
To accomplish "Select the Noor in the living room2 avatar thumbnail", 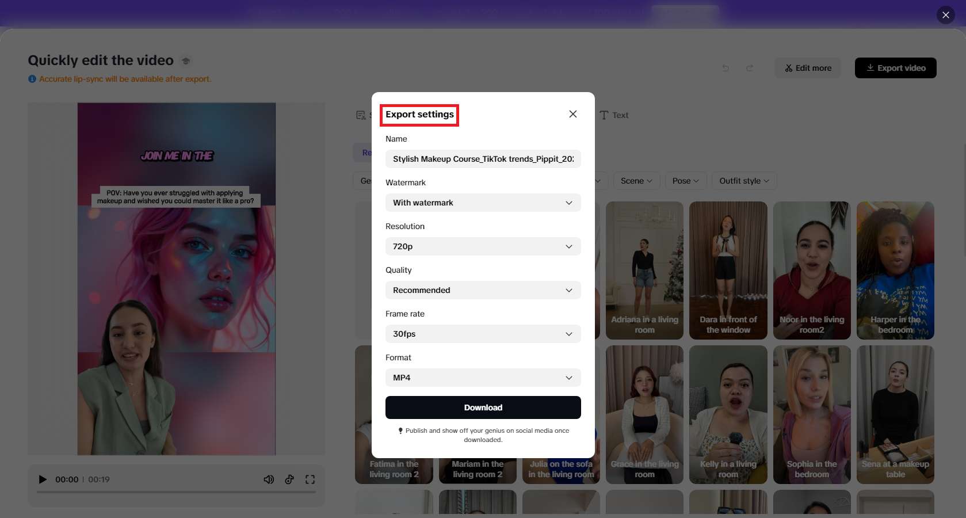I will pyautogui.click(x=811, y=271).
